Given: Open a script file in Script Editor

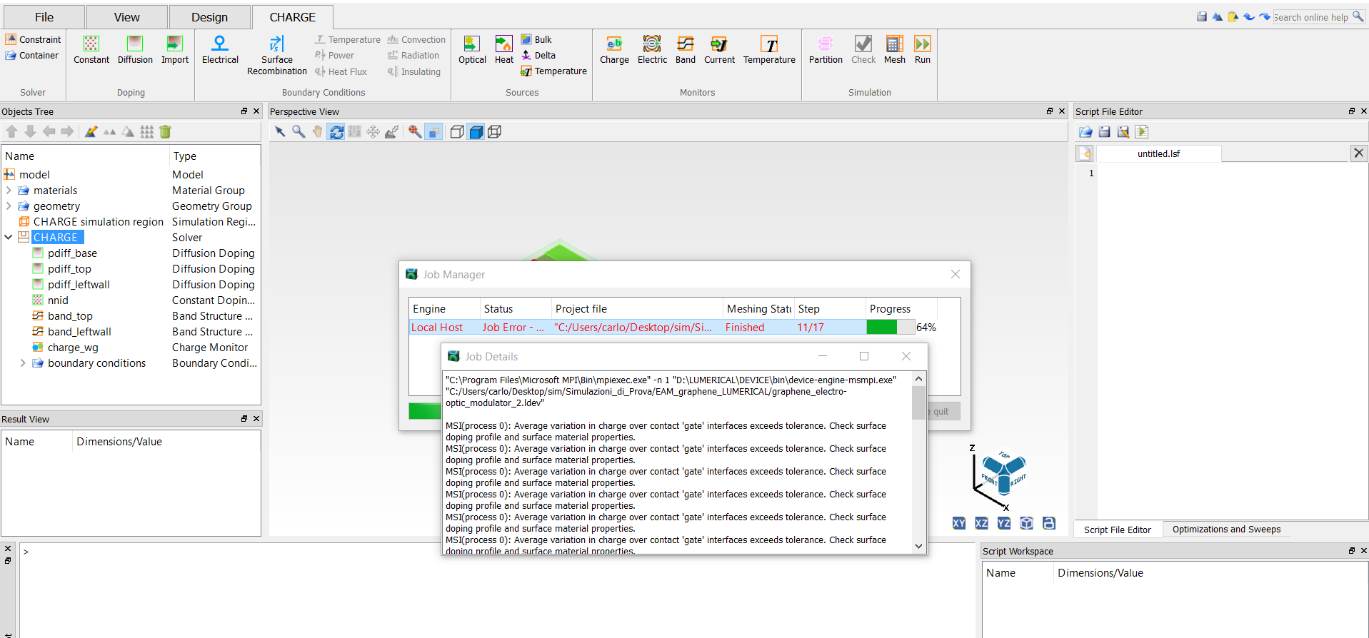Looking at the screenshot, I should 1085,131.
